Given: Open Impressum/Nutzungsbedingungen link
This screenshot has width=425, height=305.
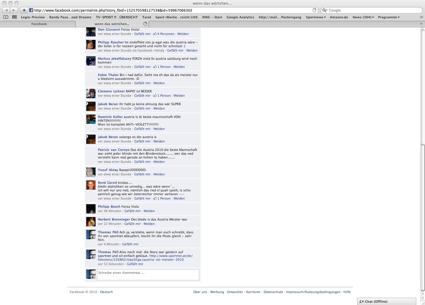Looking at the screenshot, I should (313, 292).
